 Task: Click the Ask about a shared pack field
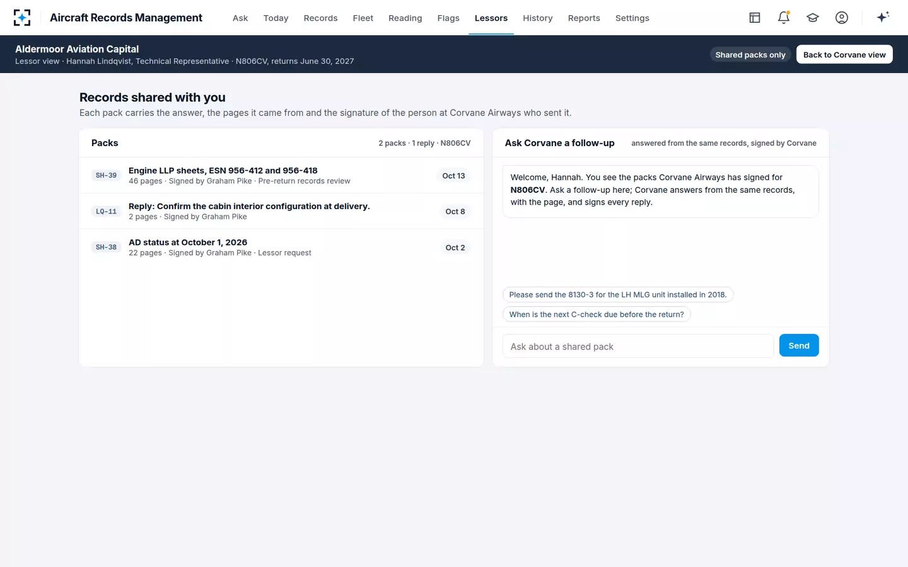click(638, 346)
